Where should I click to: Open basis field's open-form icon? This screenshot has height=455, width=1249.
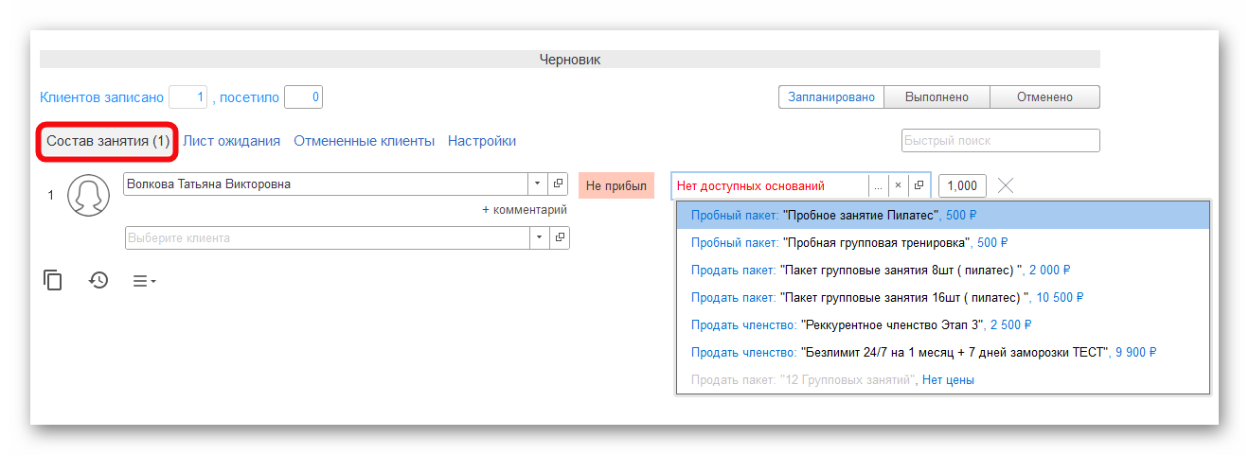[919, 185]
